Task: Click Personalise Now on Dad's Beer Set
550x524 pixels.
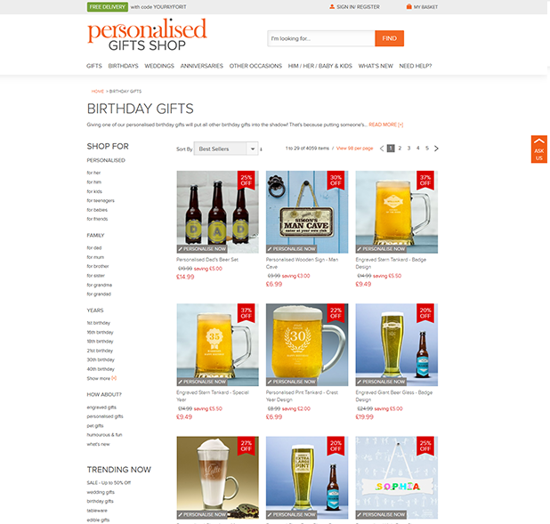Action: coord(202,249)
